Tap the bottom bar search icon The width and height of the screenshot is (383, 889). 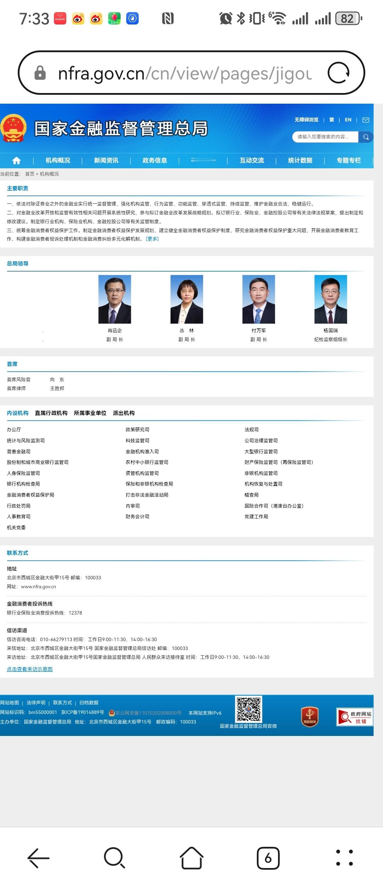click(x=115, y=858)
